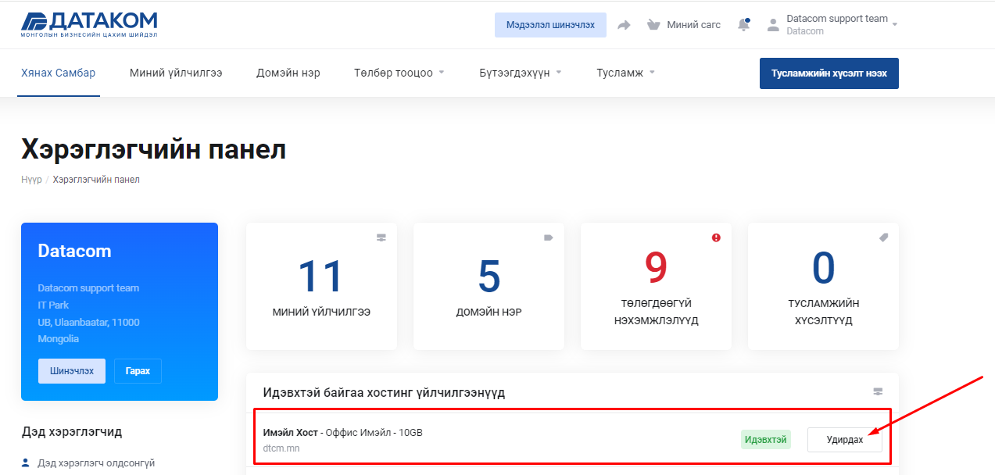Click Удирдах for the Имэйл Хост service

click(845, 440)
